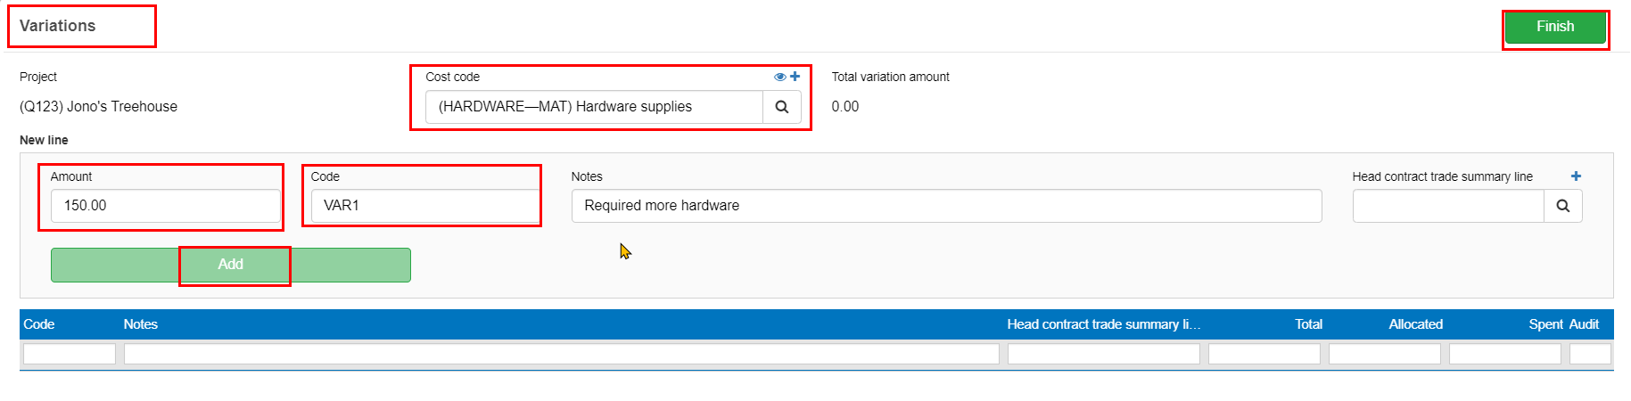The height and width of the screenshot is (401, 1631).
Task: Sort by the Total column header
Action: tap(1308, 324)
